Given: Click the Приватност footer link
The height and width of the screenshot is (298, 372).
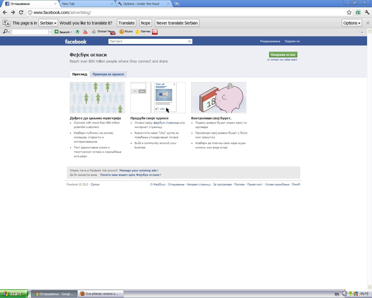Looking at the screenshot, I should tap(255, 185).
